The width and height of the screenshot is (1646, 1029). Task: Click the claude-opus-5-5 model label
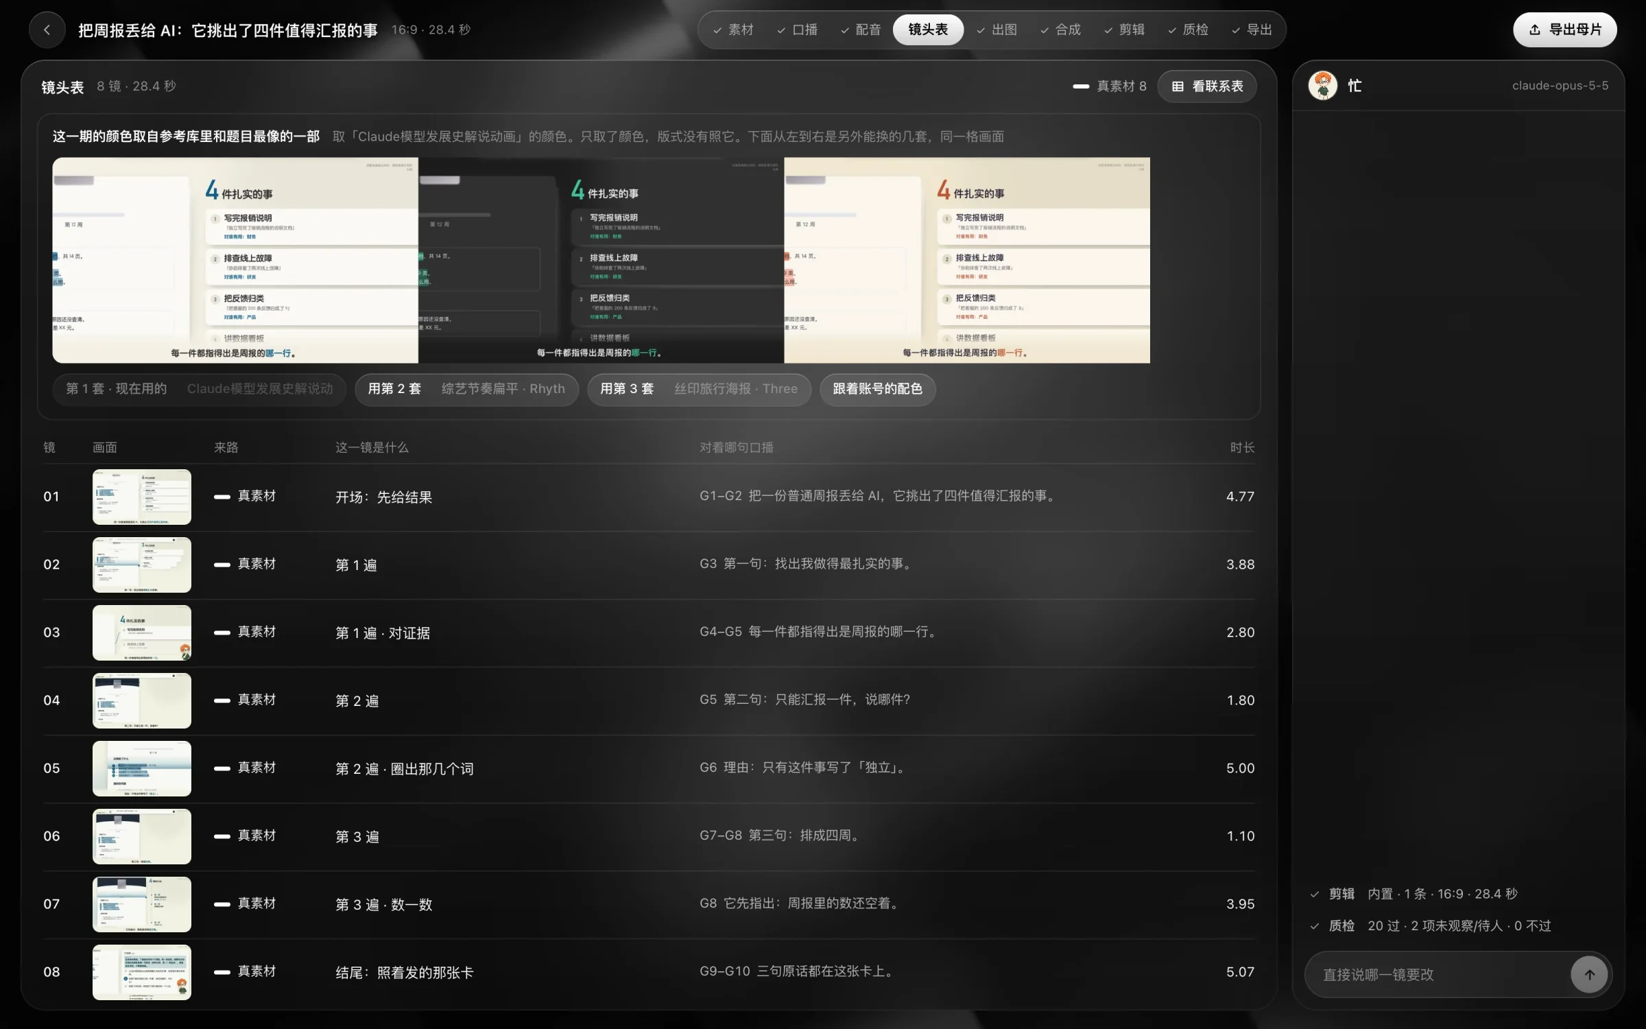click(1560, 86)
